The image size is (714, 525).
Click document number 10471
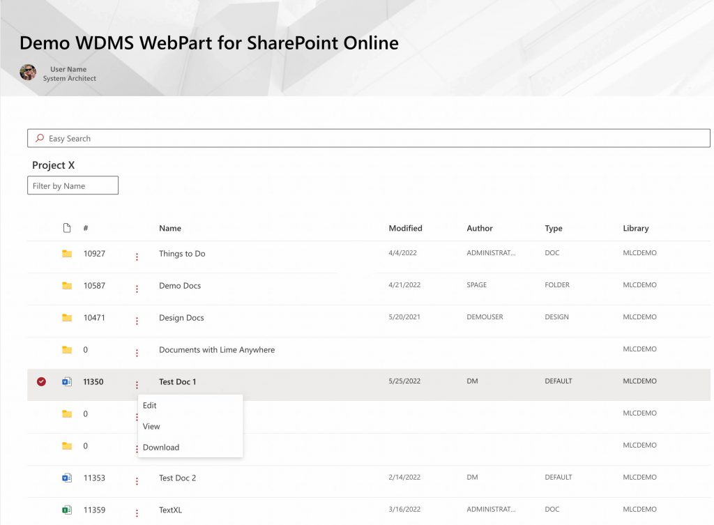click(x=94, y=318)
